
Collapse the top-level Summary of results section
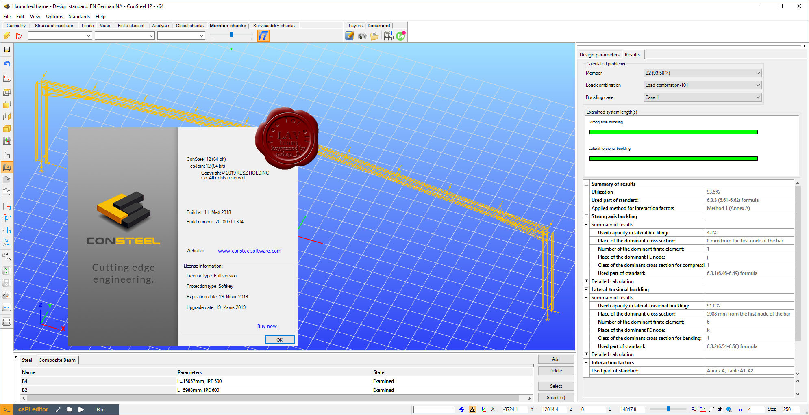pos(587,184)
